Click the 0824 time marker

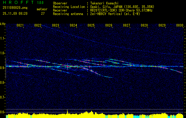pos(73,25)
